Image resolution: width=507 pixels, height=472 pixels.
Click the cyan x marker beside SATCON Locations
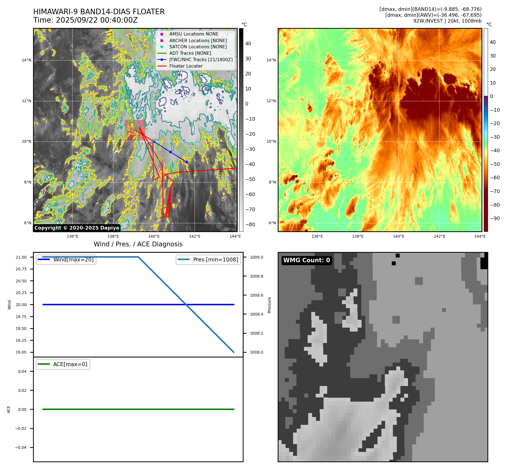(x=162, y=47)
